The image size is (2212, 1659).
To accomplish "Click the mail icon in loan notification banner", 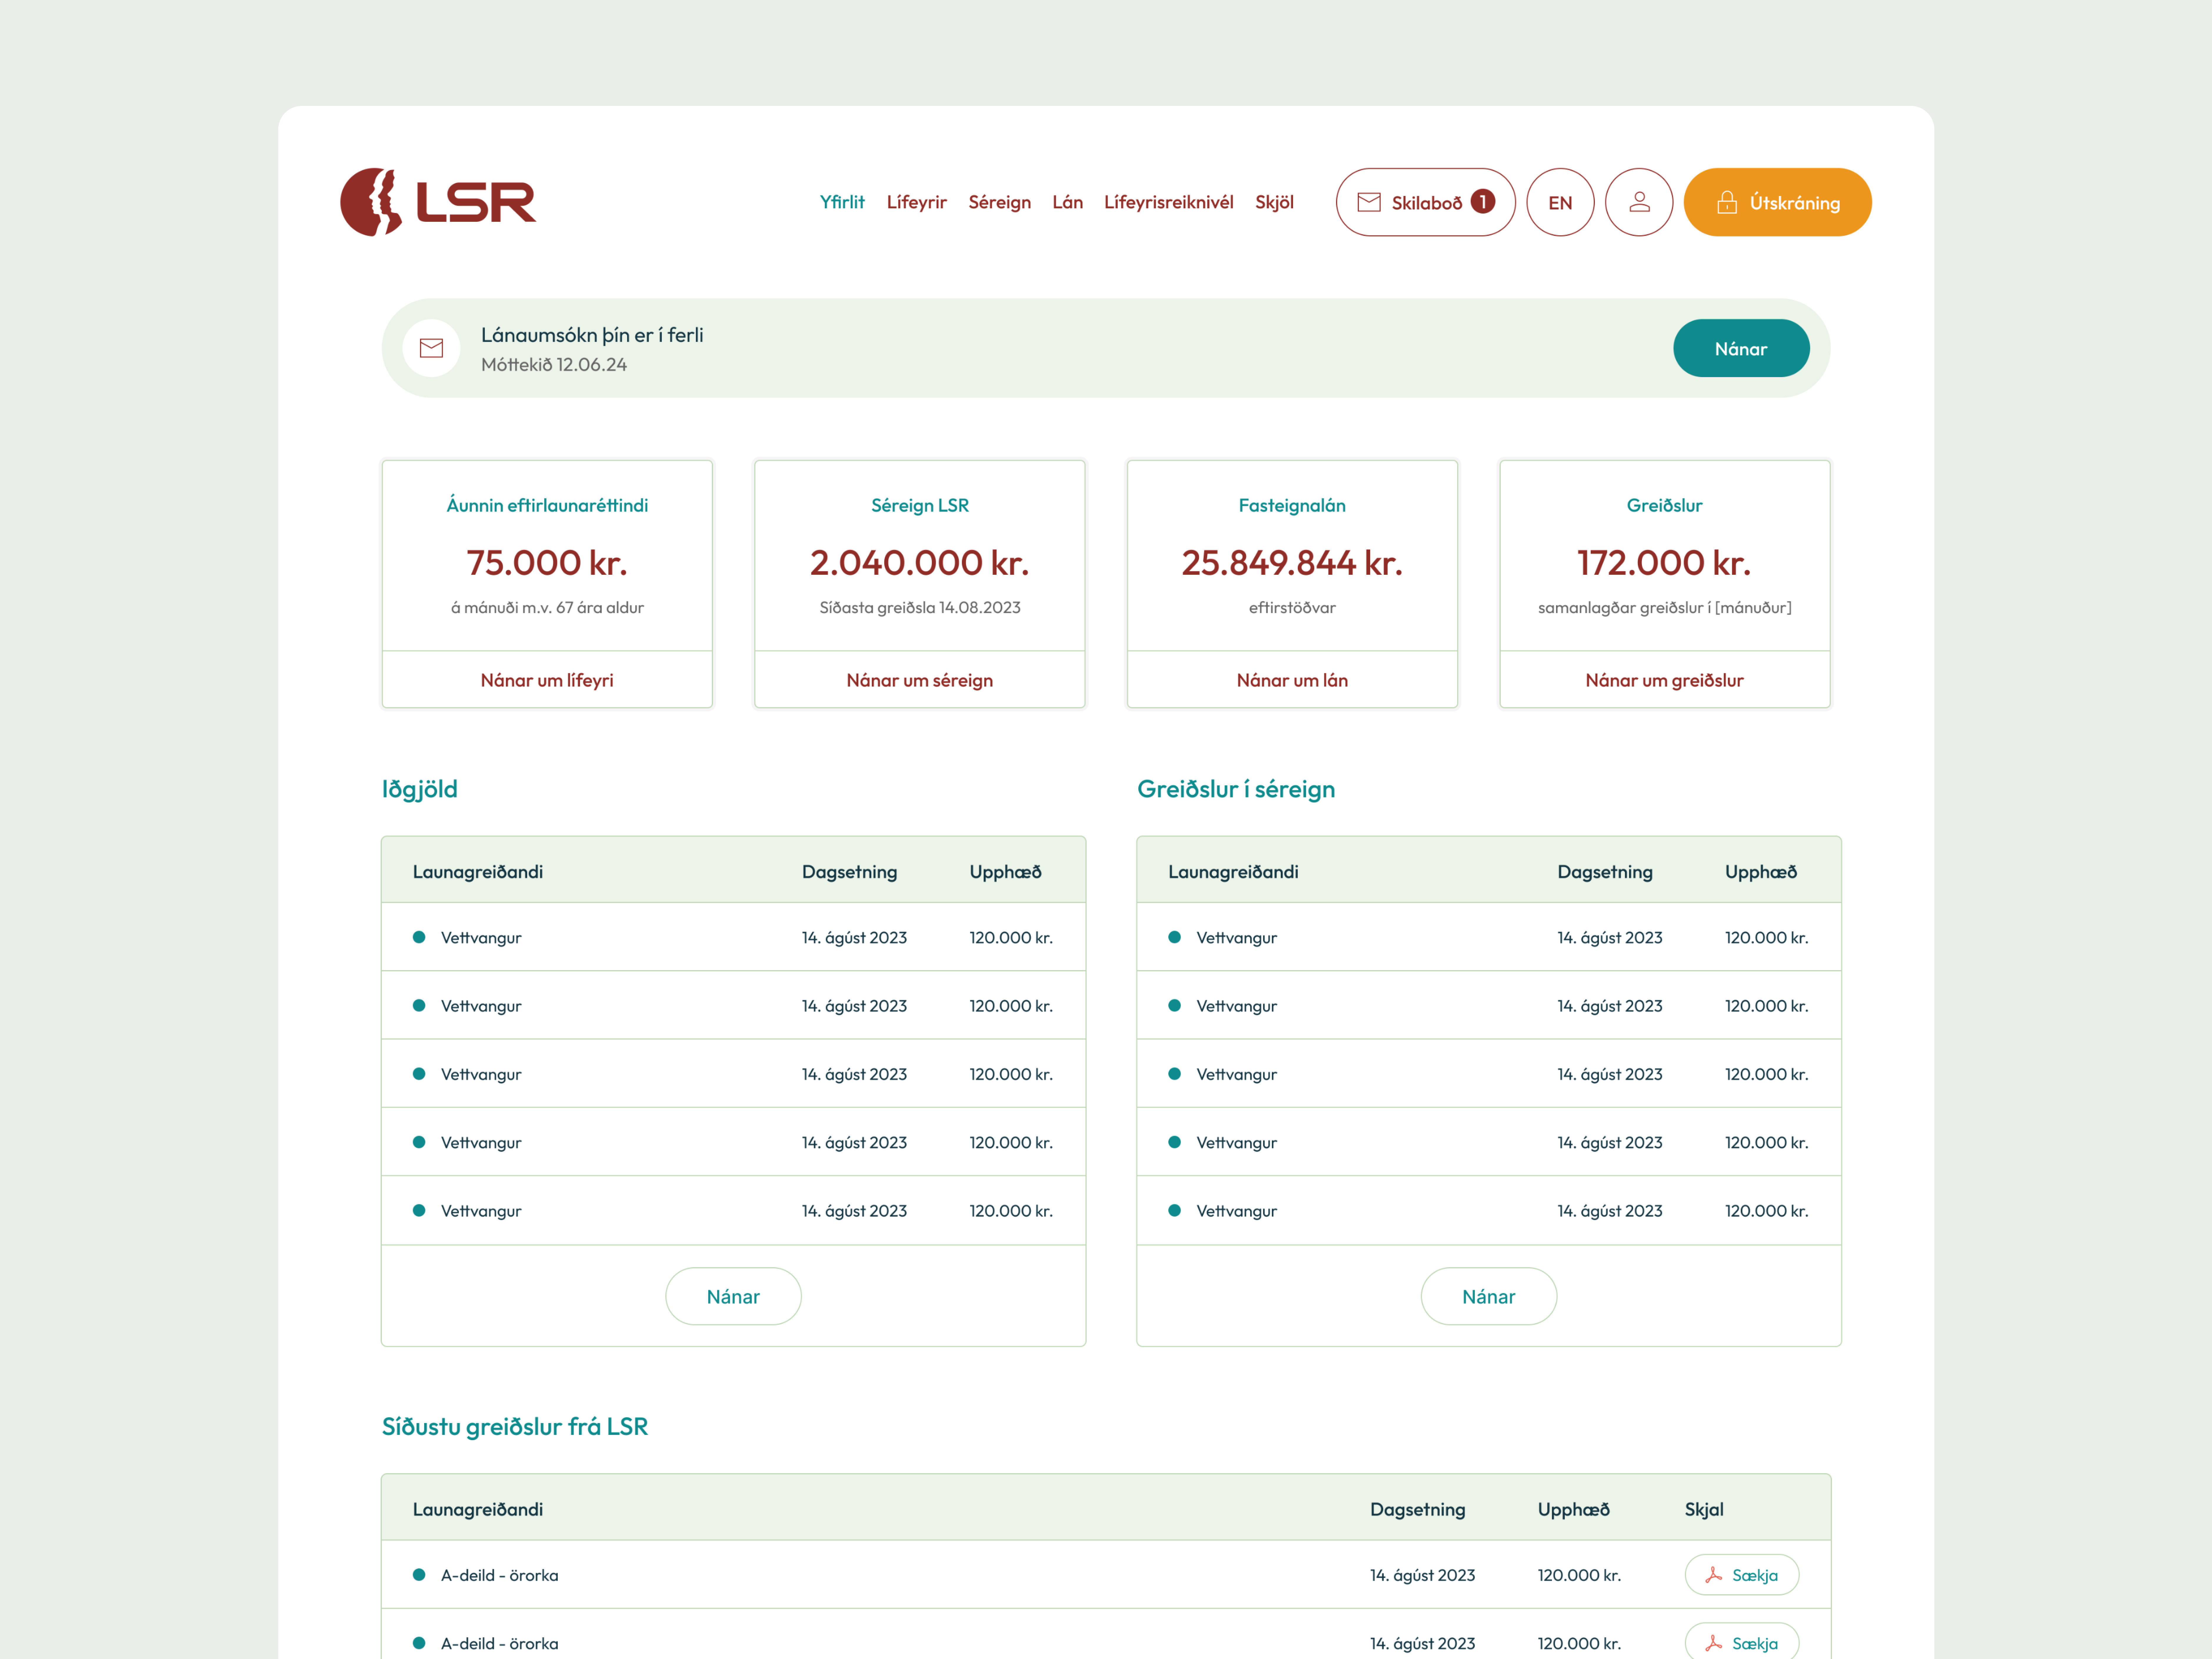I will click(431, 348).
